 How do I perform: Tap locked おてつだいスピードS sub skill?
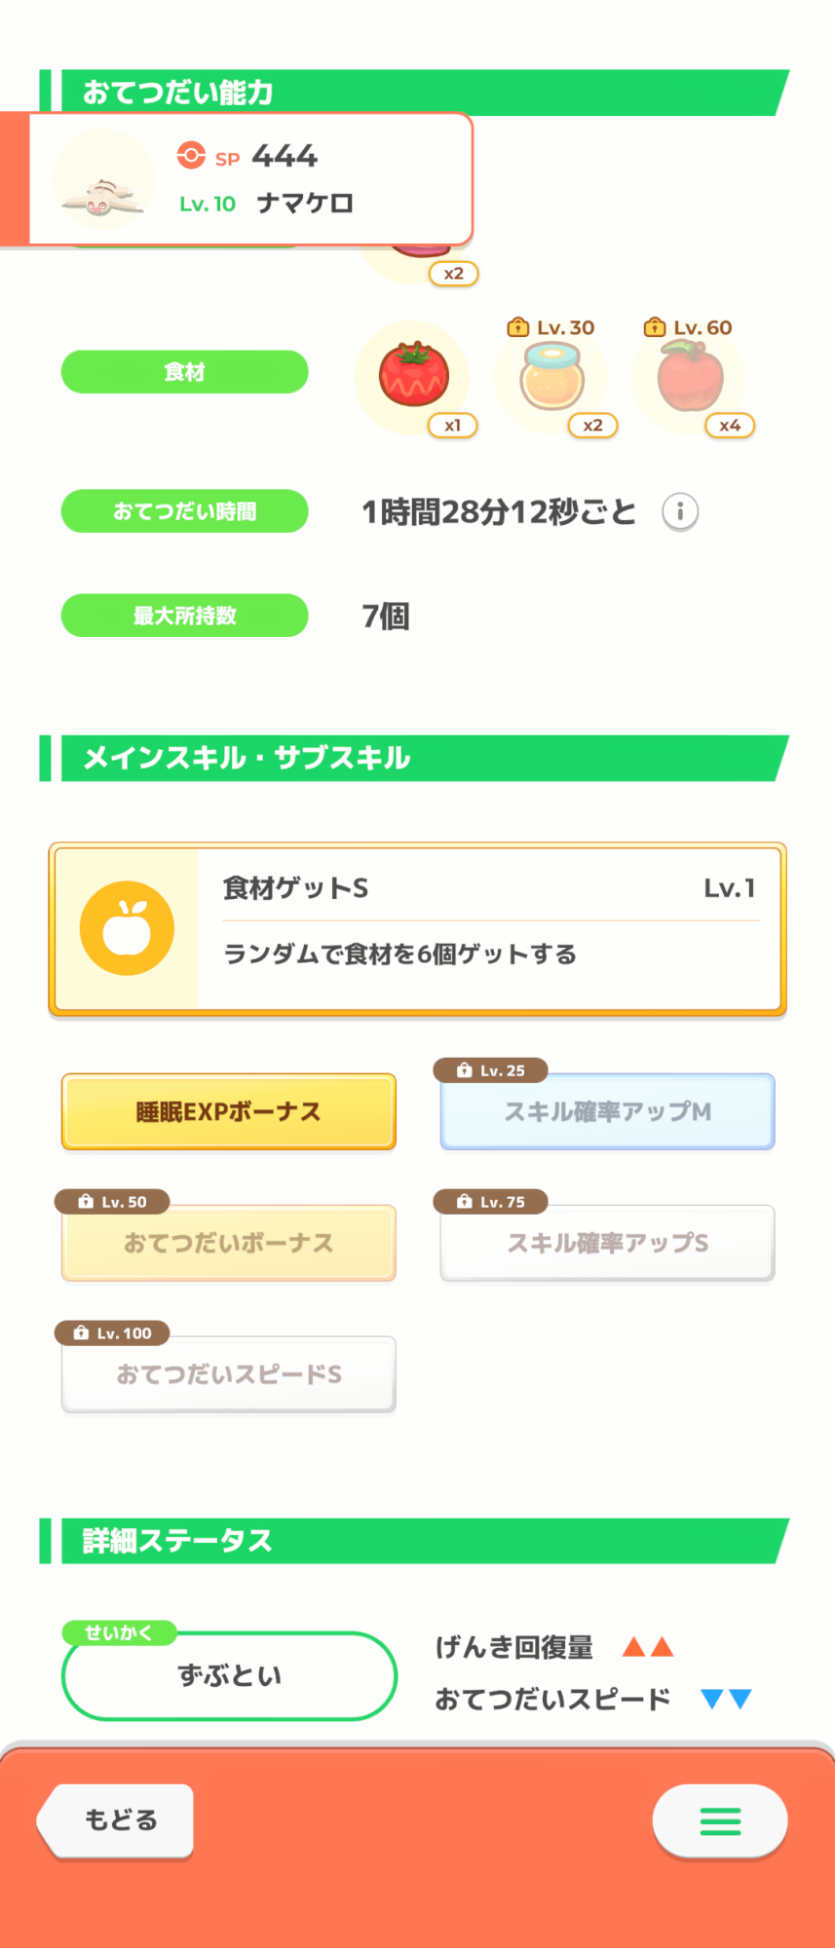coord(229,1374)
